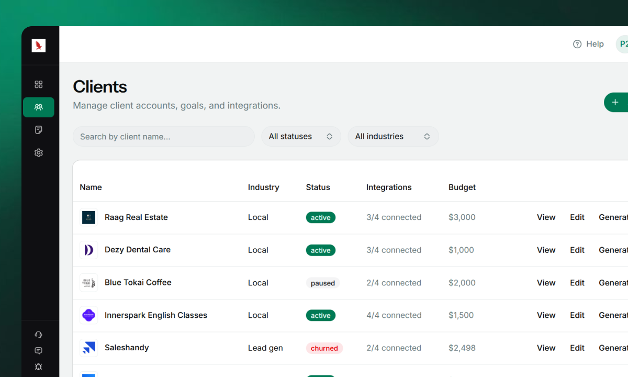This screenshot has height=377, width=628.
Task: Click the Innerspark English Classes name
Action: point(156,315)
